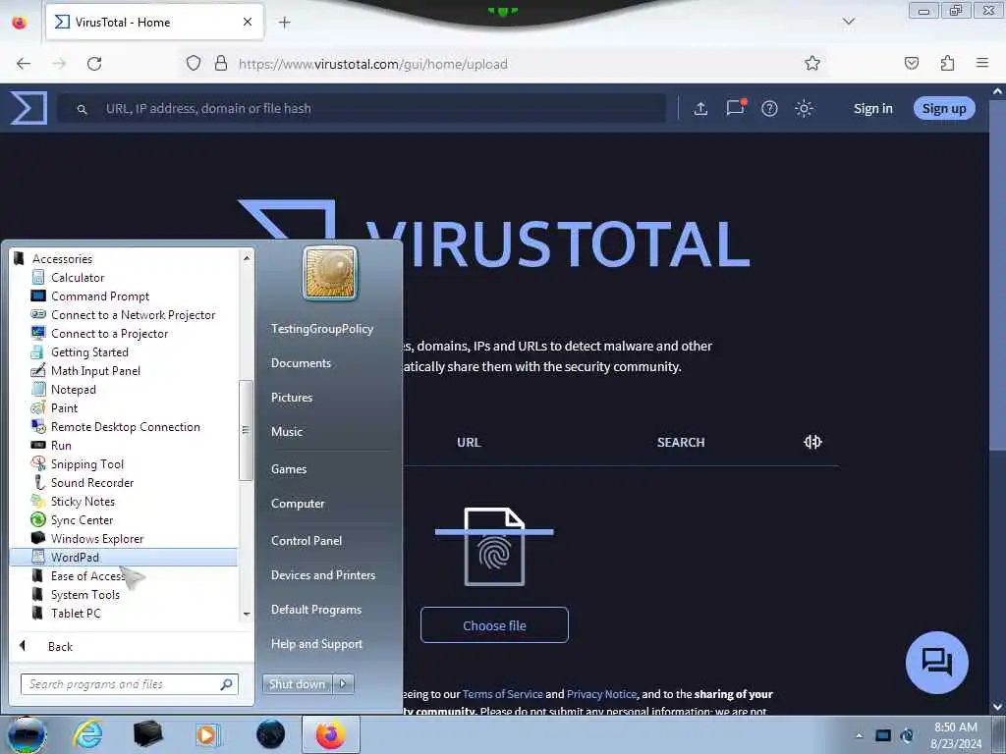Image resolution: width=1006 pixels, height=754 pixels.
Task: Open the Terms of Service link
Action: pyautogui.click(x=502, y=694)
